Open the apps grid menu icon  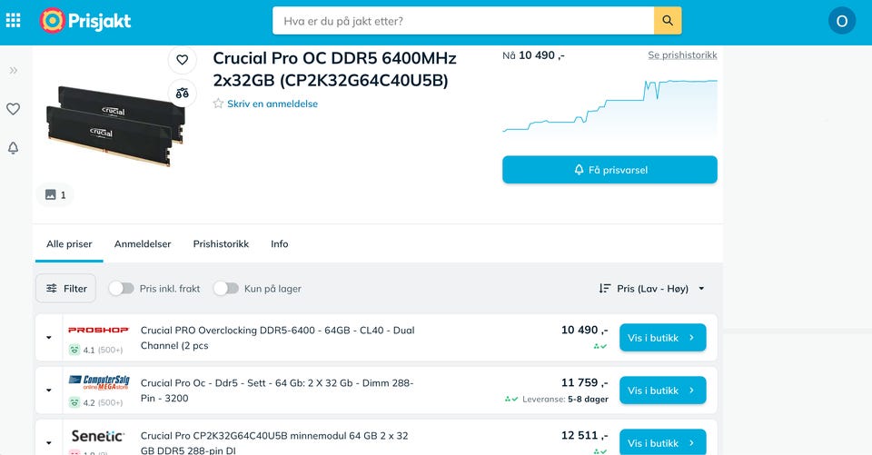14,21
